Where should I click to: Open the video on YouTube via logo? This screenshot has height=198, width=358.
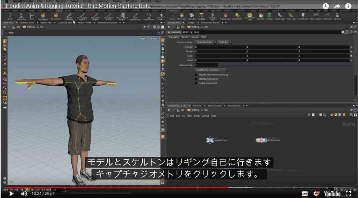coord(332,194)
